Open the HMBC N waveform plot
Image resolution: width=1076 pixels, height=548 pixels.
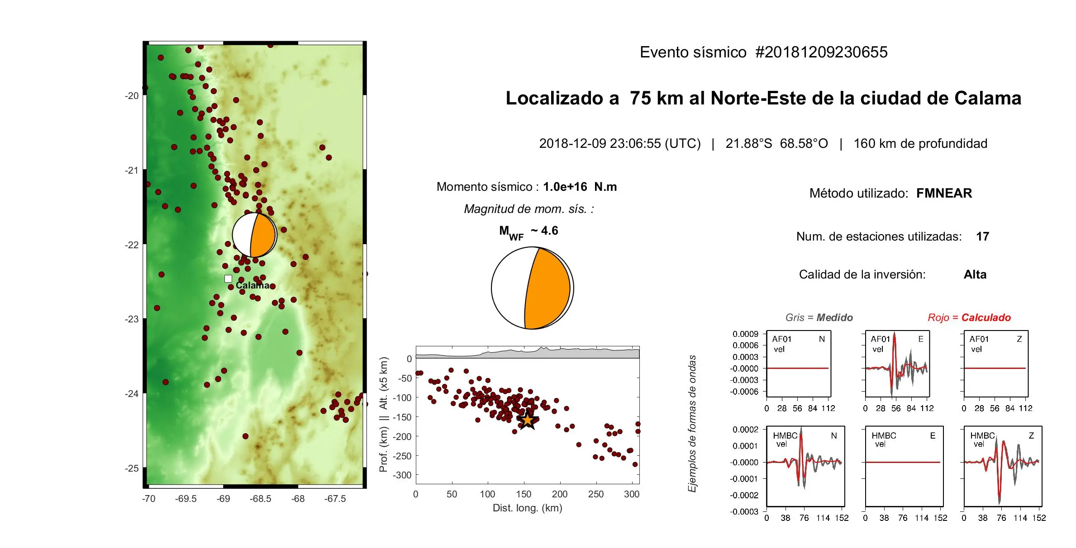click(805, 466)
